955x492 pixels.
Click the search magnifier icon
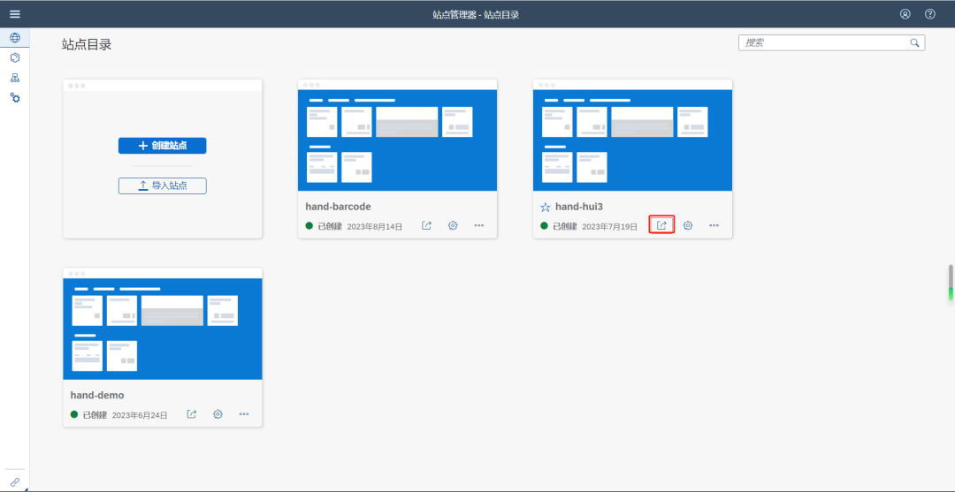click(x=914, y=42)
